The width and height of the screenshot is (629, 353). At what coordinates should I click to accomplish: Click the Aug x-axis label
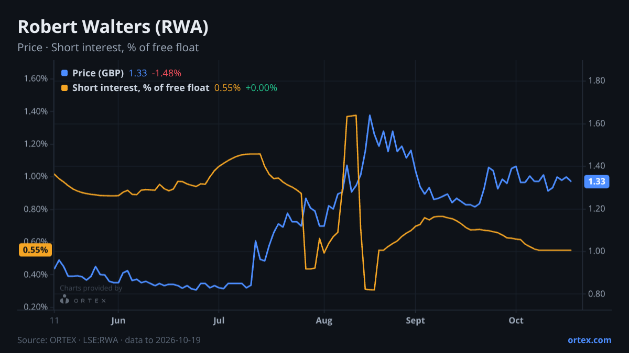point(324,320)
